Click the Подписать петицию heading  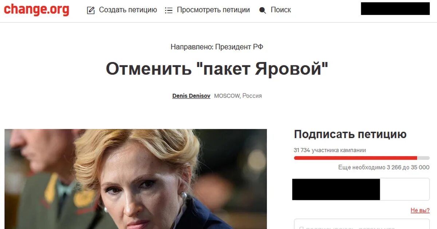(x=350, y=134)
